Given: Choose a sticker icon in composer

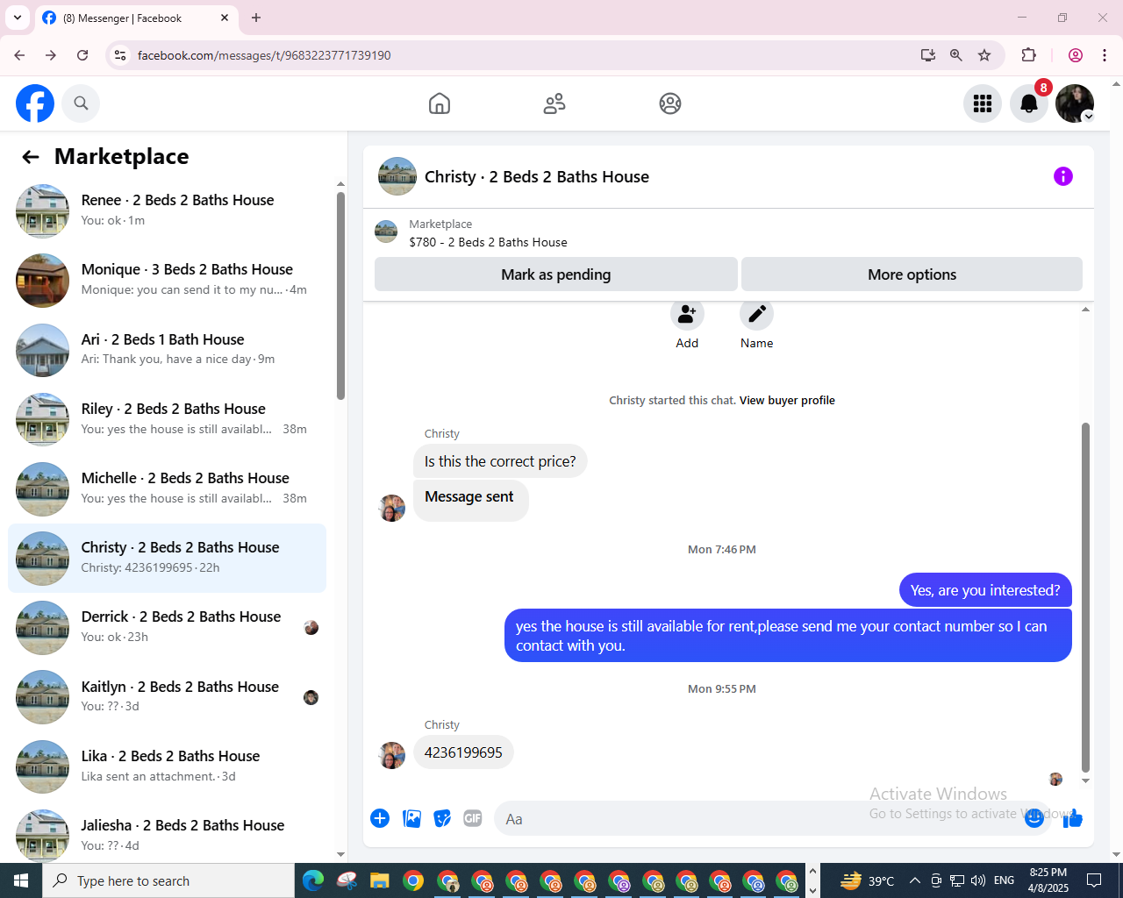Looking at the screenshot, I should (442, 818).
